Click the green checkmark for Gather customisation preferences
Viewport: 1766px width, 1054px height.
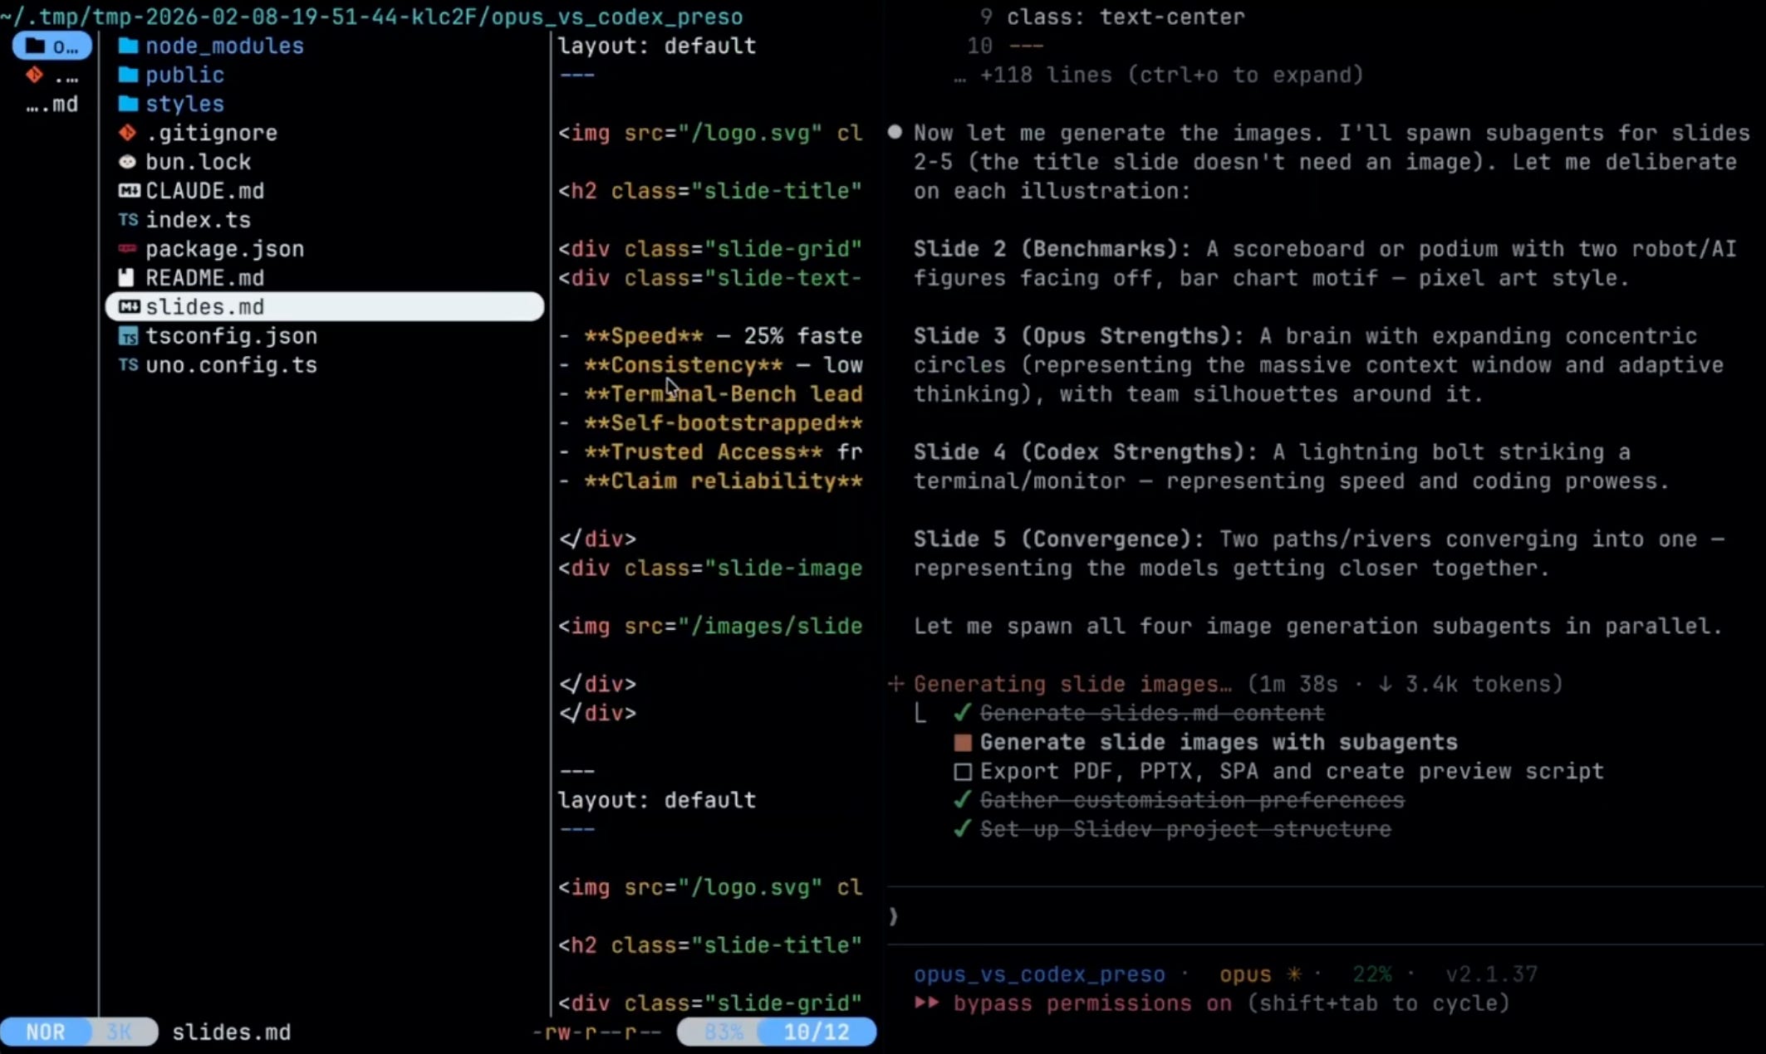coord(962,800)
